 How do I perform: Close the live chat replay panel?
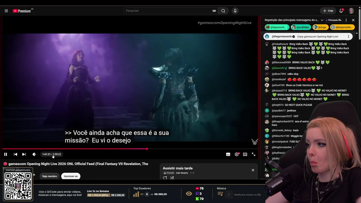pos(353,20)
